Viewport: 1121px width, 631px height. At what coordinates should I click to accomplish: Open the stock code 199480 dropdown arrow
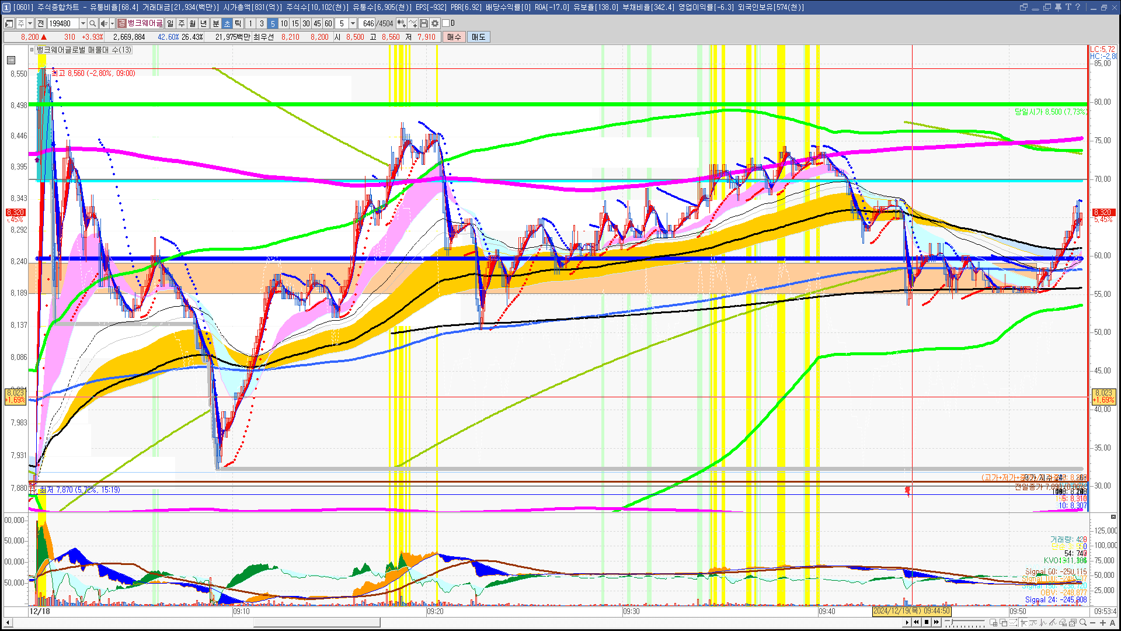83,23
